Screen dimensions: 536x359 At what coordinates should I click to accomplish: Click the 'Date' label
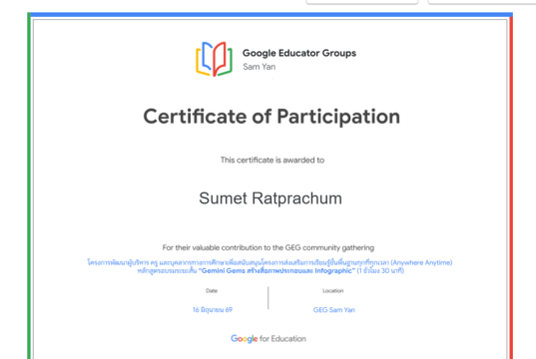click(212, 290)
